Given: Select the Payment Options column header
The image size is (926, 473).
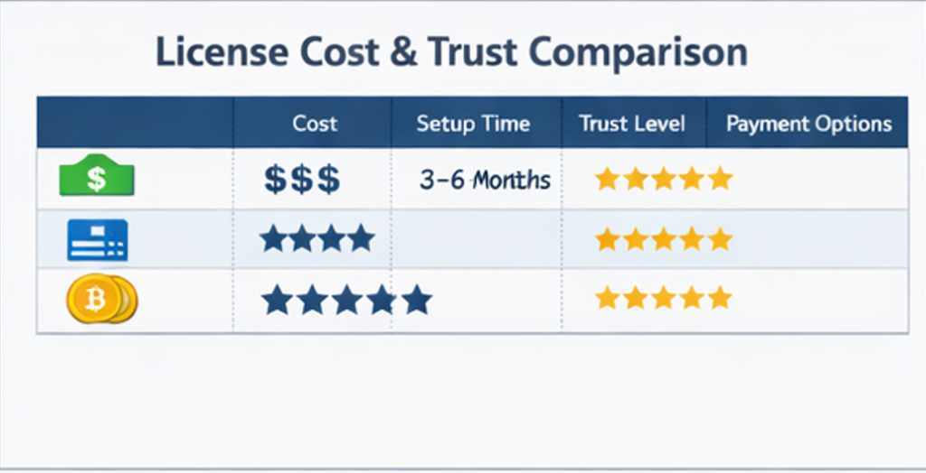Looking at the screenshot, I should [x=808, y=124].
